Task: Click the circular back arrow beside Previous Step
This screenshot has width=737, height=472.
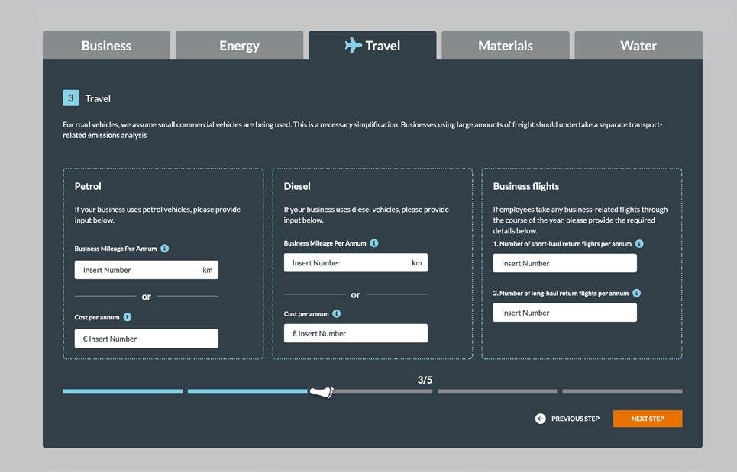Action: 540,418
